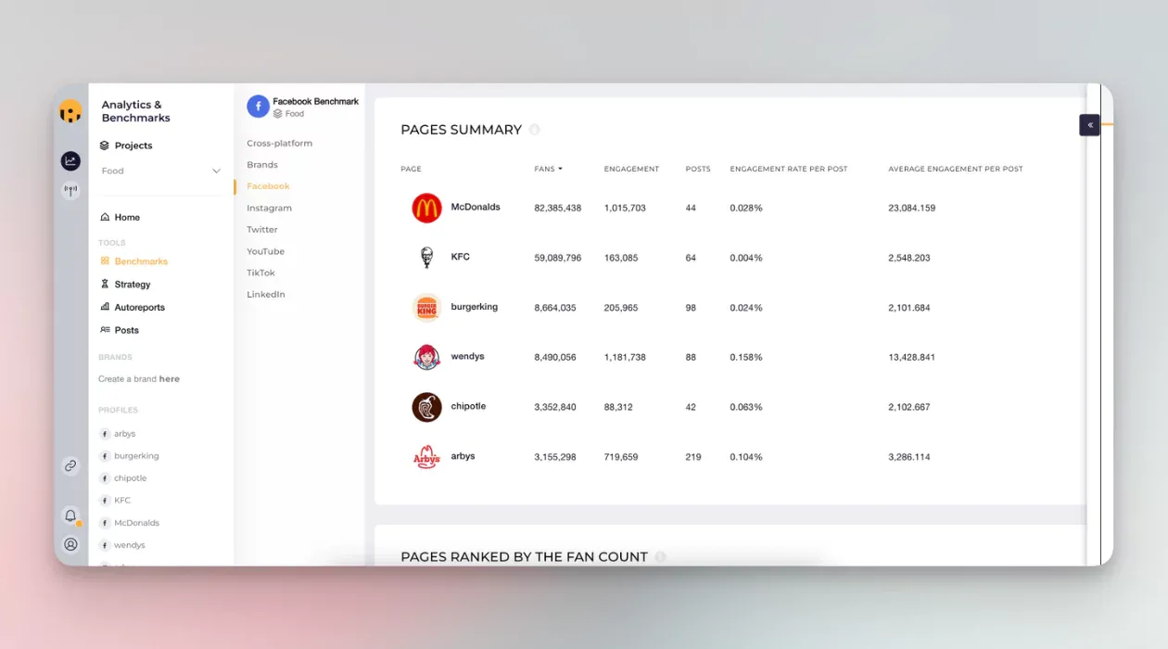The width and height of the screenshot is (1168, 649).
Task: Click Facebook icon next to chipotle profile
Action: [x=105, y=478]
